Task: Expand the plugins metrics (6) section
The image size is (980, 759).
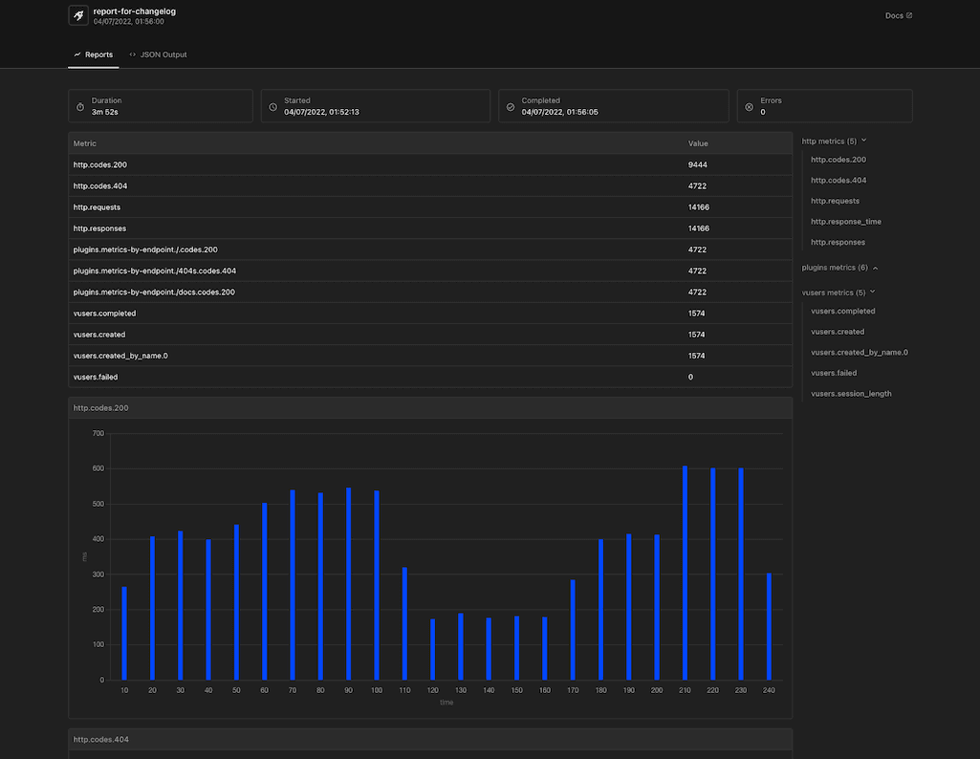Action: [x=875, y=268]
